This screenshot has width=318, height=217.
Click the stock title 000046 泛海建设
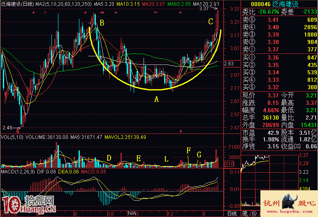275,4
